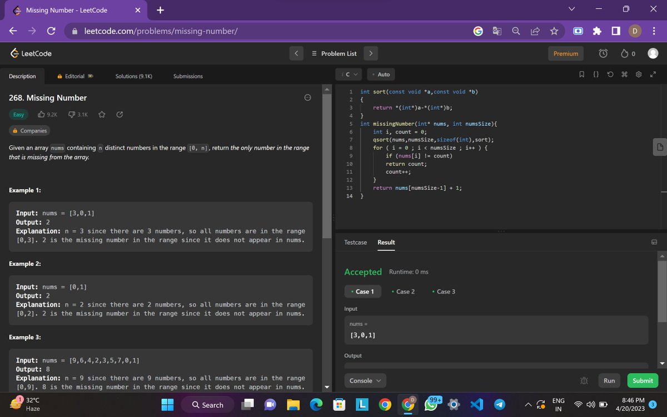Open WhatsApp in the taskbar

(432, 405)
